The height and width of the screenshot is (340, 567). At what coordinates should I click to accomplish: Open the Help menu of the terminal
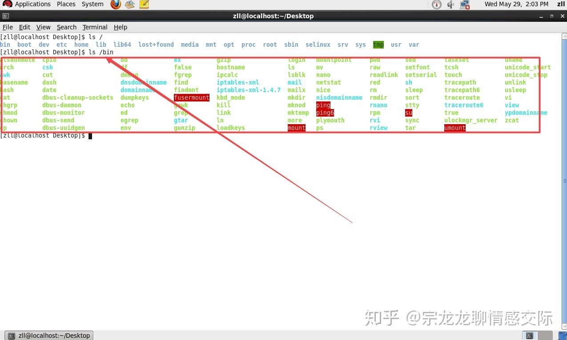pos(120,27)
